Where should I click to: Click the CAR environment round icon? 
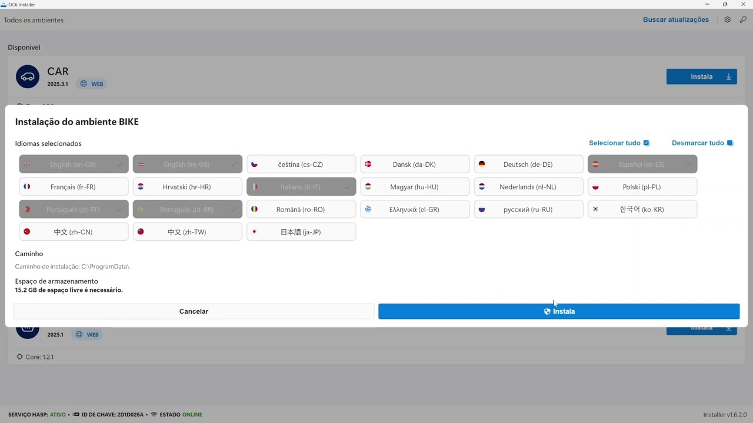pos(28,77)
